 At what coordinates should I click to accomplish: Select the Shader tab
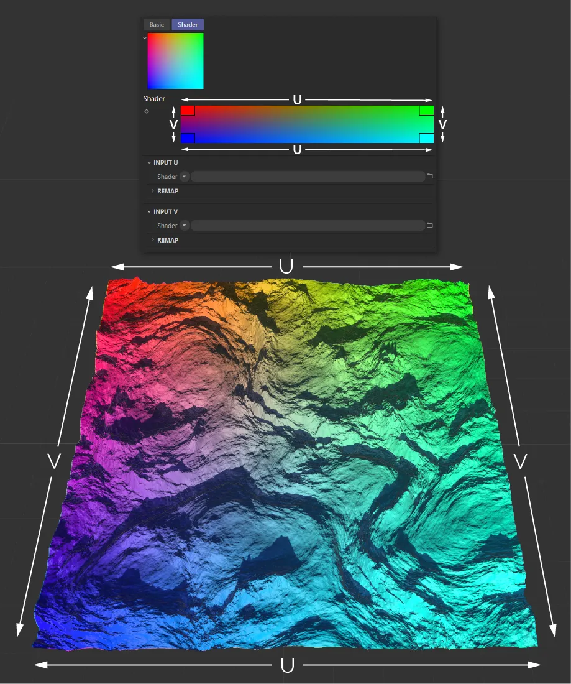(188, 25)
